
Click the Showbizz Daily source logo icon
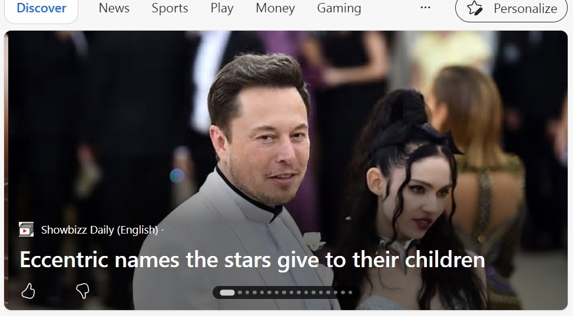tap(27, 229)
